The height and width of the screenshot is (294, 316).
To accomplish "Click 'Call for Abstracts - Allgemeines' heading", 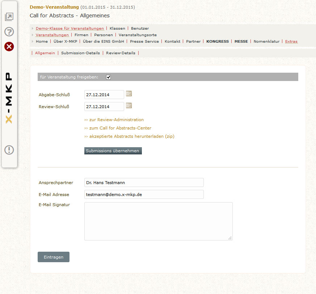I will coord(69,16).
